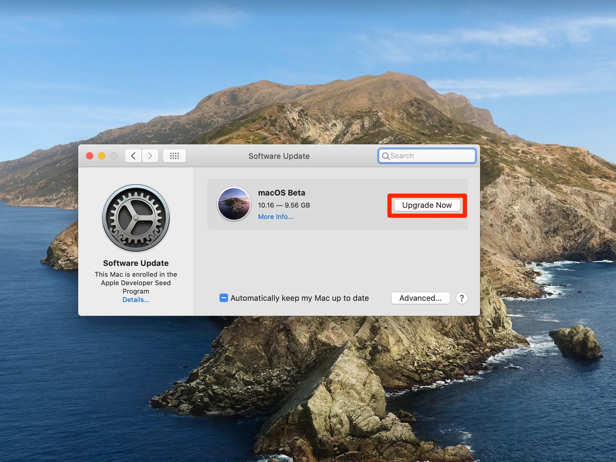Open the Details… link under Seed Program

click(136, 300)
